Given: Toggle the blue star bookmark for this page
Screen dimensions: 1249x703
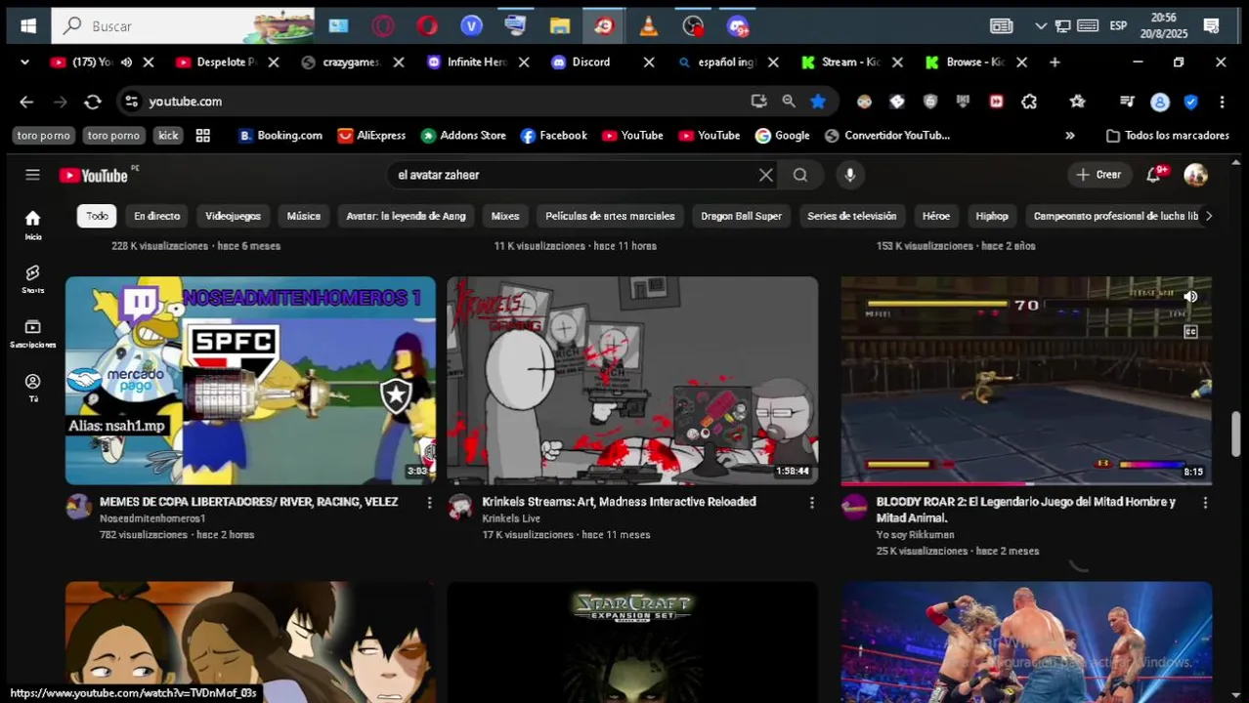Looking at the screenshot, I should [818, 102].
